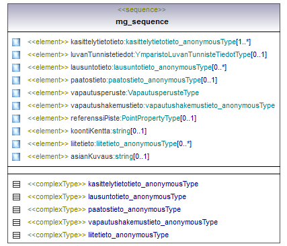This screenshot has width=287, height=246.
Task: Select liitetieto_anonymousType[0..*] type in element row
Action: 144,143
